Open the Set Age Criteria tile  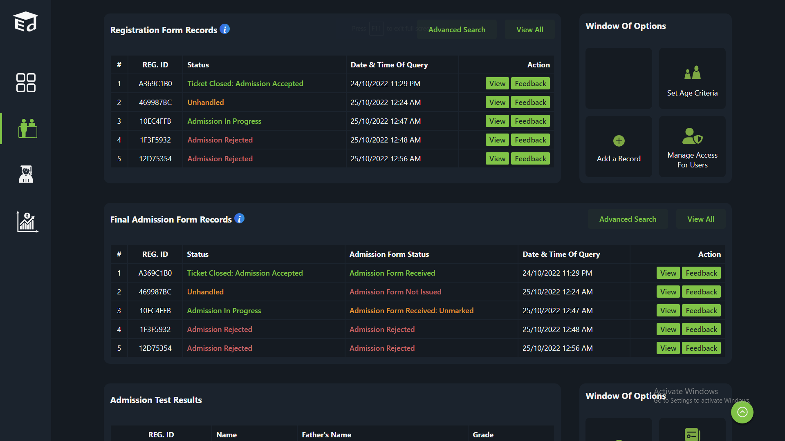pos(692,78)
